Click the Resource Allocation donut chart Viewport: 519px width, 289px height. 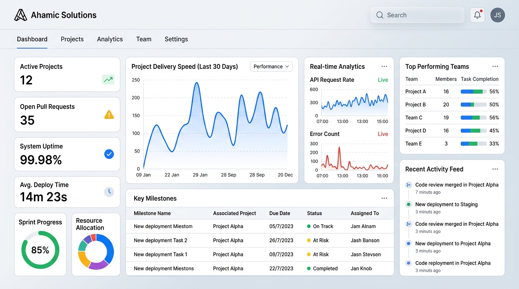[96, 252]
